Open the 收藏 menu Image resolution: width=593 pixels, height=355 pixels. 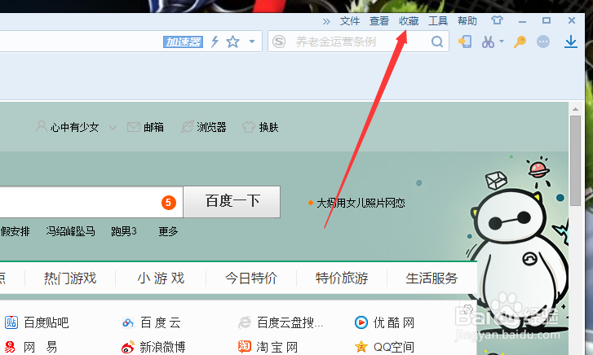coord(409,21)
